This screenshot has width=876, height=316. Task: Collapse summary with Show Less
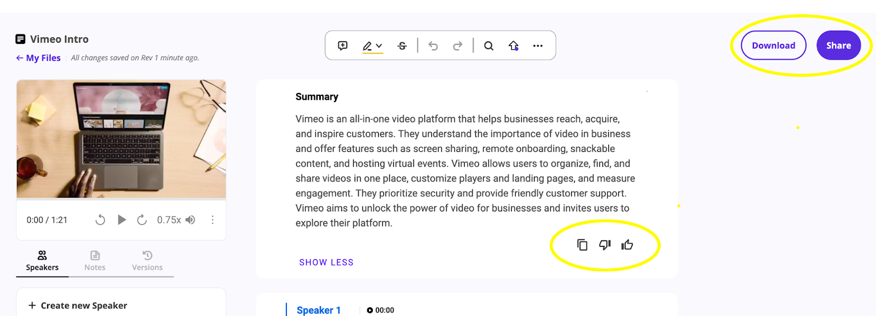coord(326,262)
